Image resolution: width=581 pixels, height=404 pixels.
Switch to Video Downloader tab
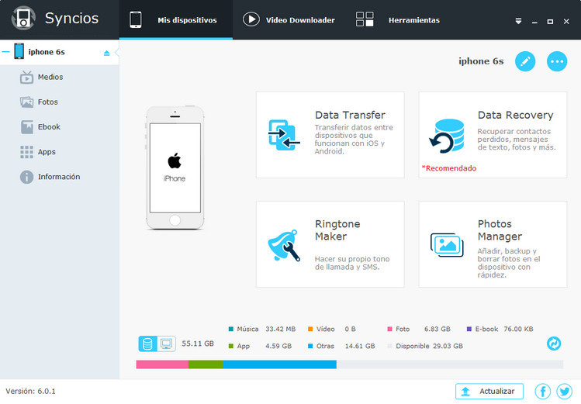pyautogui.click(x=289, y=19)
